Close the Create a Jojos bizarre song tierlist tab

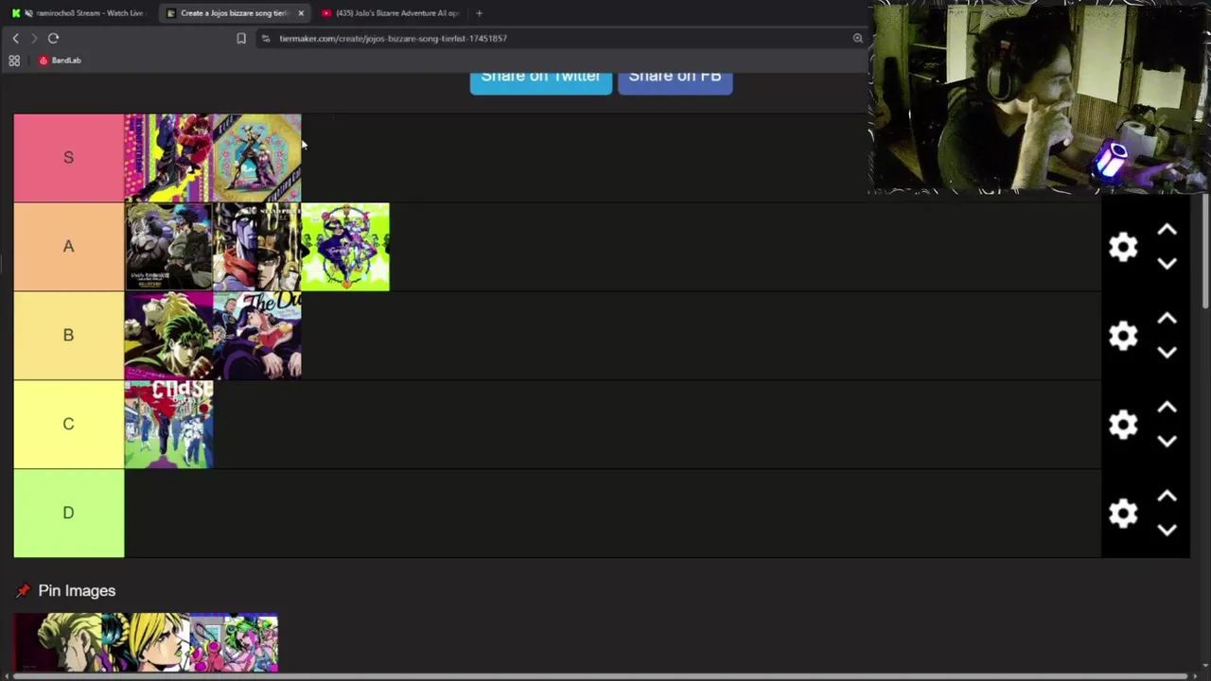pyautogui.click(x=301, y=13)
